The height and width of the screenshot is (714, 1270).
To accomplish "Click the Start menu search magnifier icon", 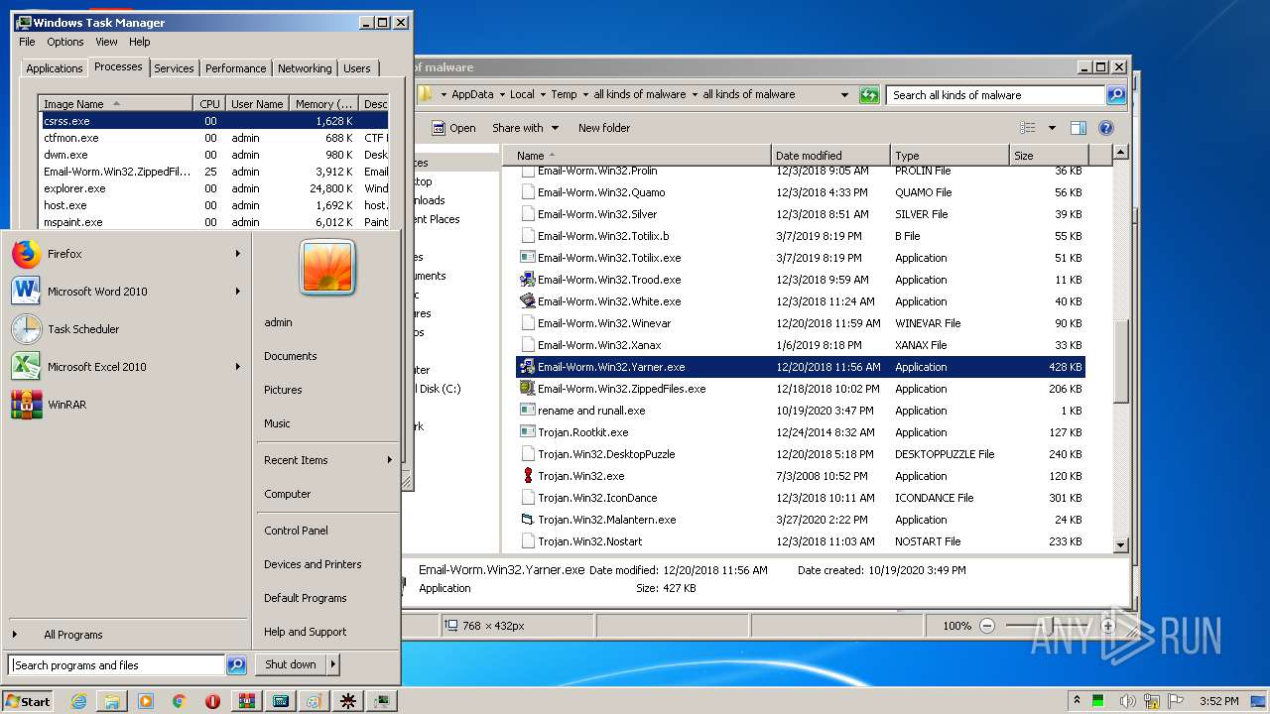I will 236,665.
